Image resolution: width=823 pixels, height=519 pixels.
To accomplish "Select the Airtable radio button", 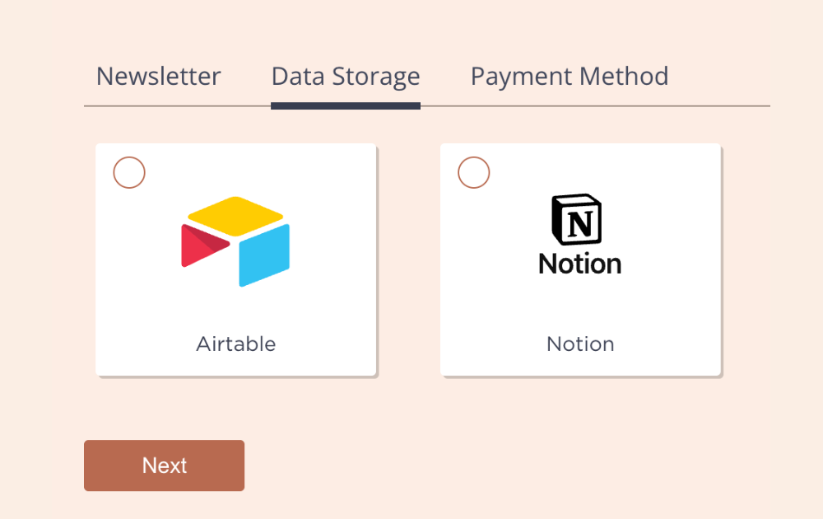I will click(x=129, y=172).
